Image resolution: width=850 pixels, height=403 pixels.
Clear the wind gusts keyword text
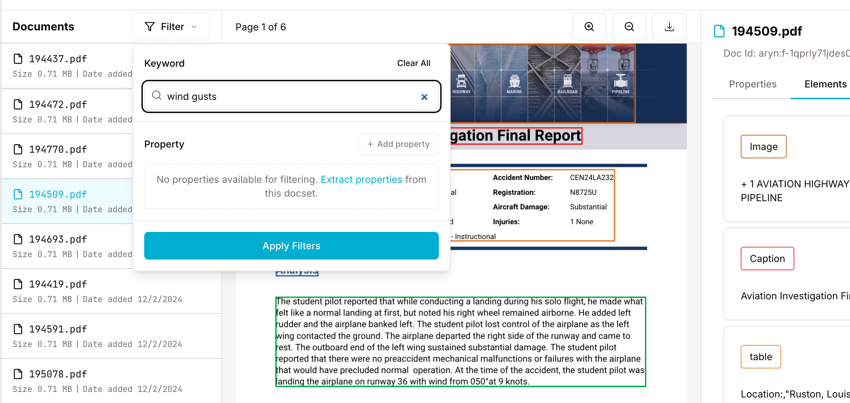(424, 97)
